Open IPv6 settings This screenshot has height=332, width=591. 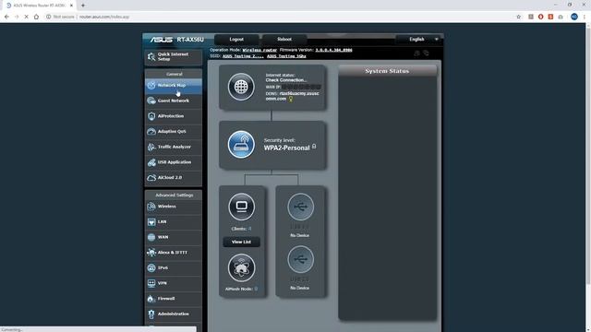pyautogui.click(x=174, y=268)
